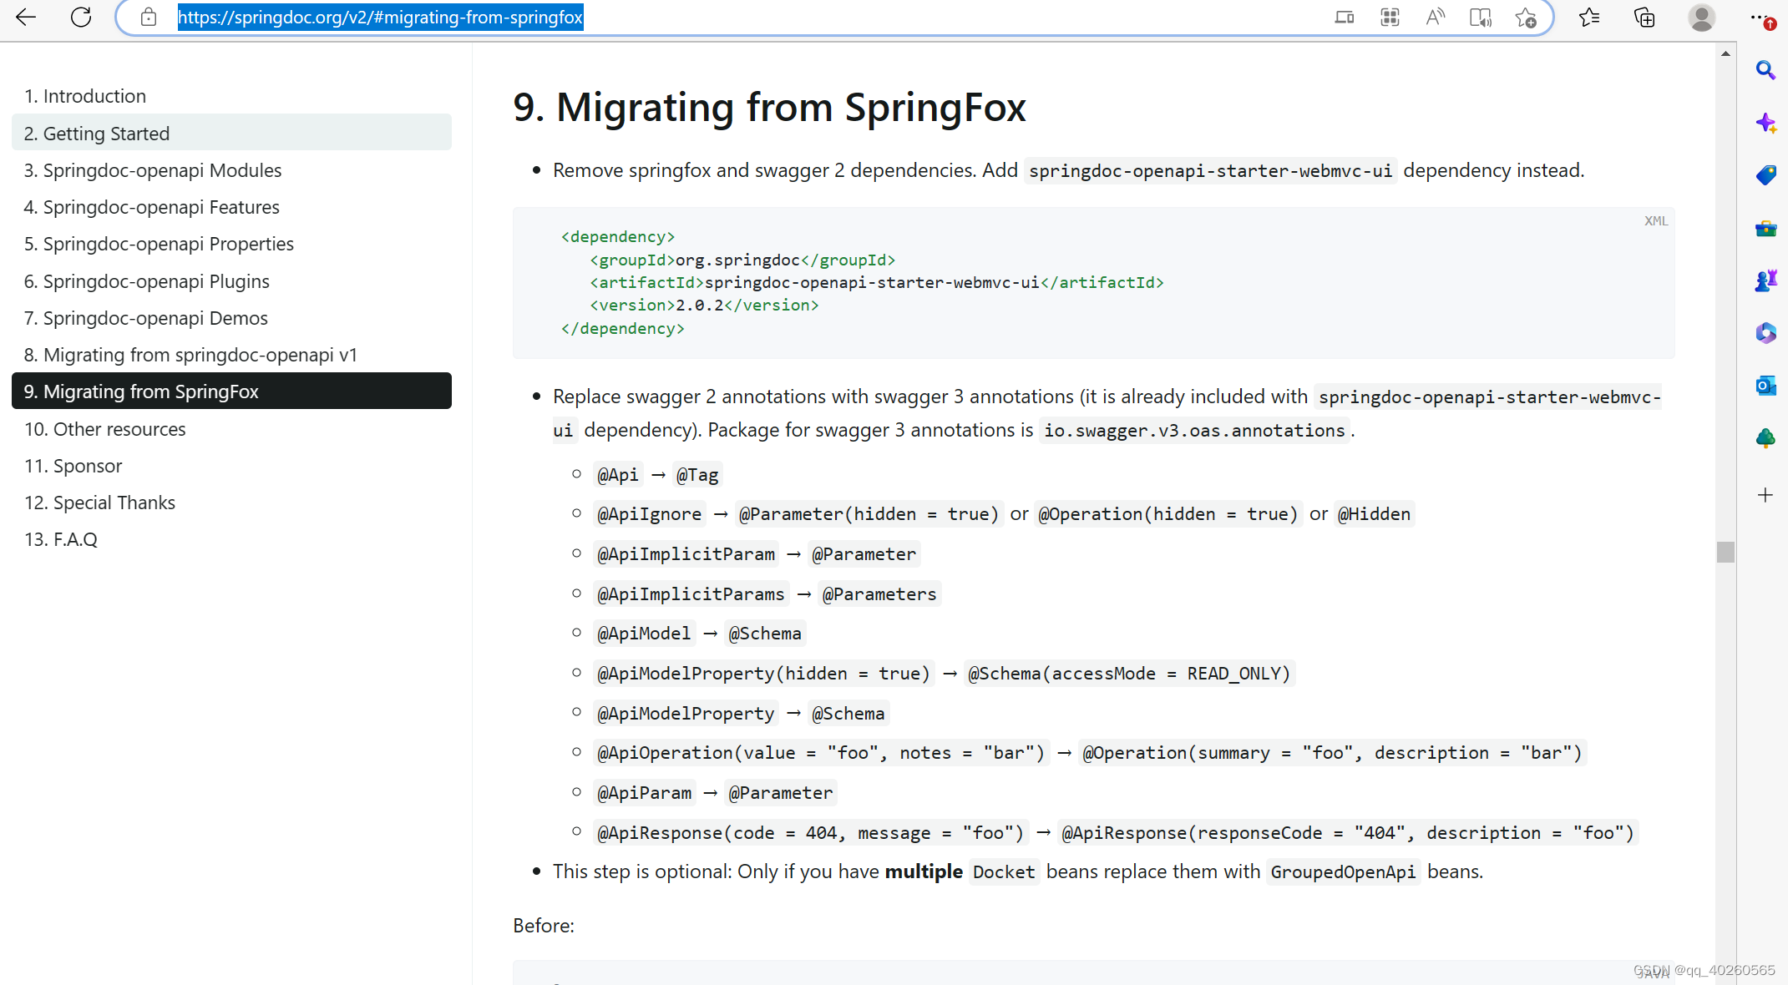
Task: Add this page to favorites
Action: coord(1526,17)
